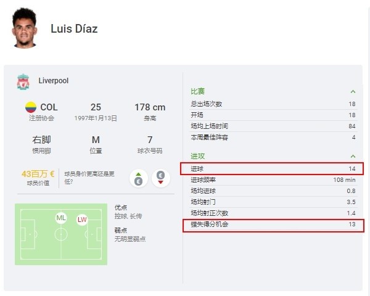Click the 43百万 € player value
The height and width of the screenshot is (296, 370).
38,174
